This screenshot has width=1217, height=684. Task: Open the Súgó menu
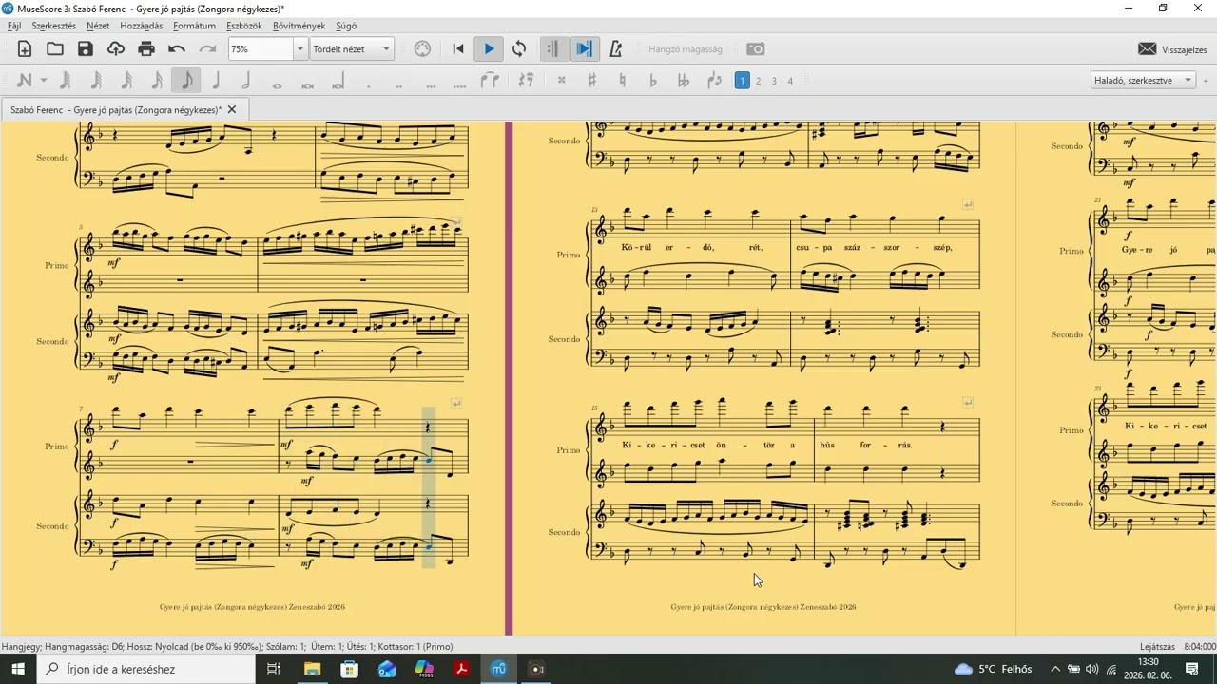pyautogui.click(x=346, y=26)
